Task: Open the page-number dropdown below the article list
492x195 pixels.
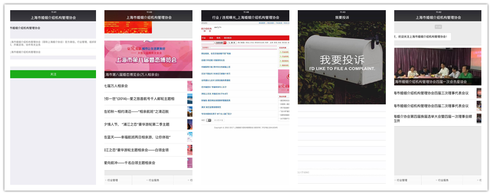Action: coord(209,120)
